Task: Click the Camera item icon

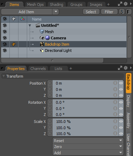Action: tap(42, 38)
